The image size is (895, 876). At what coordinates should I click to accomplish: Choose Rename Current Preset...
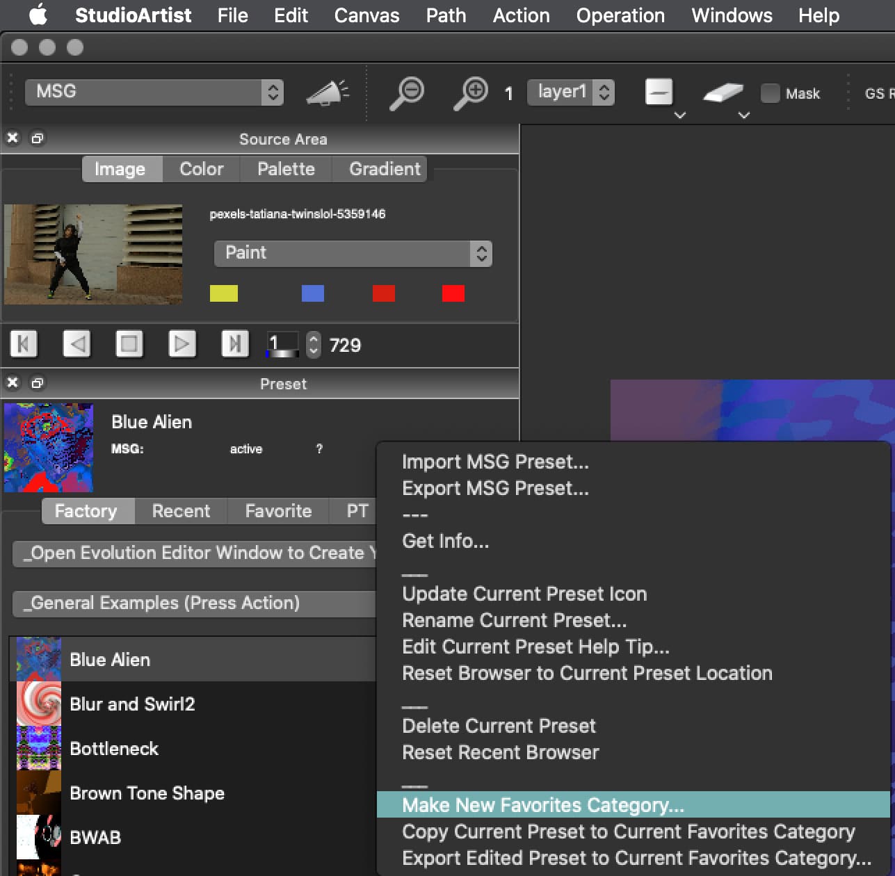pyautogui.click(x=634, y=621)
